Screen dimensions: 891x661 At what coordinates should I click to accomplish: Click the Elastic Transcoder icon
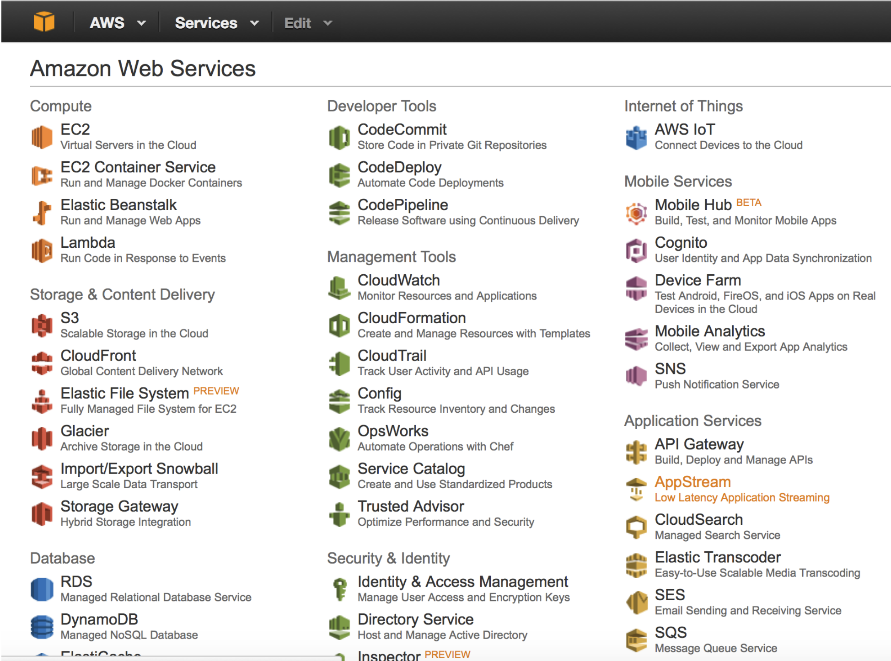click(636, 565)
